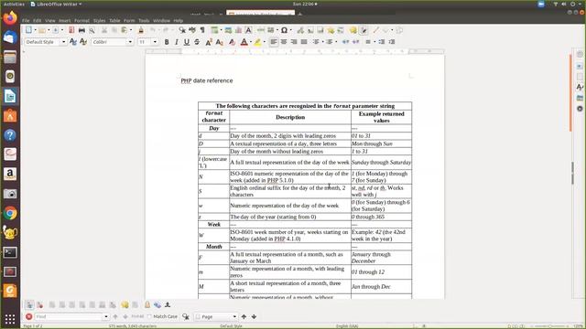Insert a comment with the yellow note icon
The width and height of the screenshot is (586, 329).
pos(353,30)
